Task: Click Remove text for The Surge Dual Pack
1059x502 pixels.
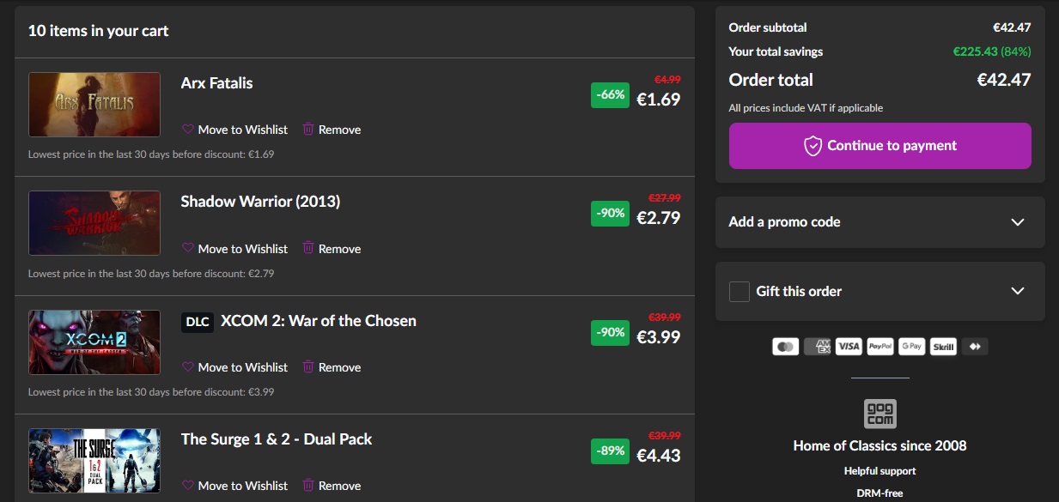Action: point(339,486)
